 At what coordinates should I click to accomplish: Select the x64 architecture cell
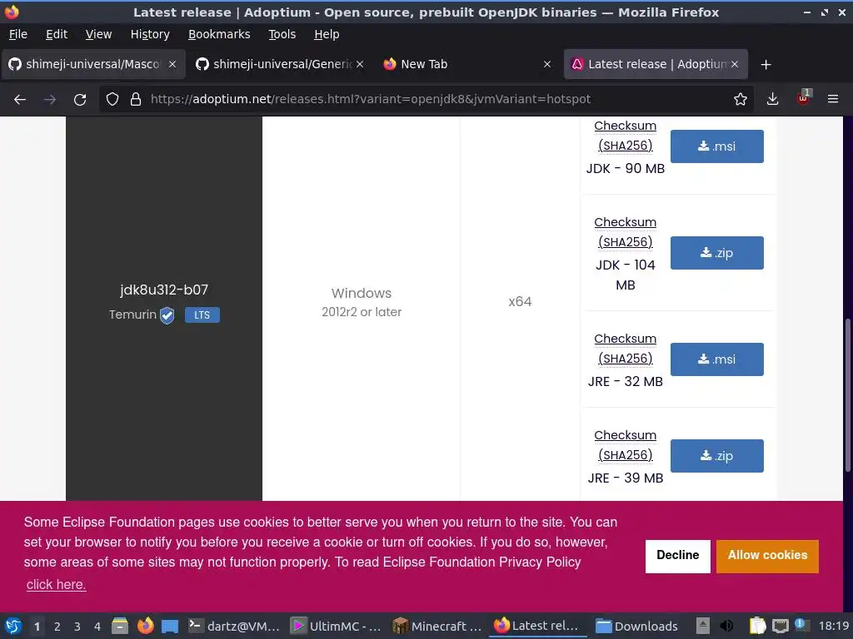click(520, 301)
